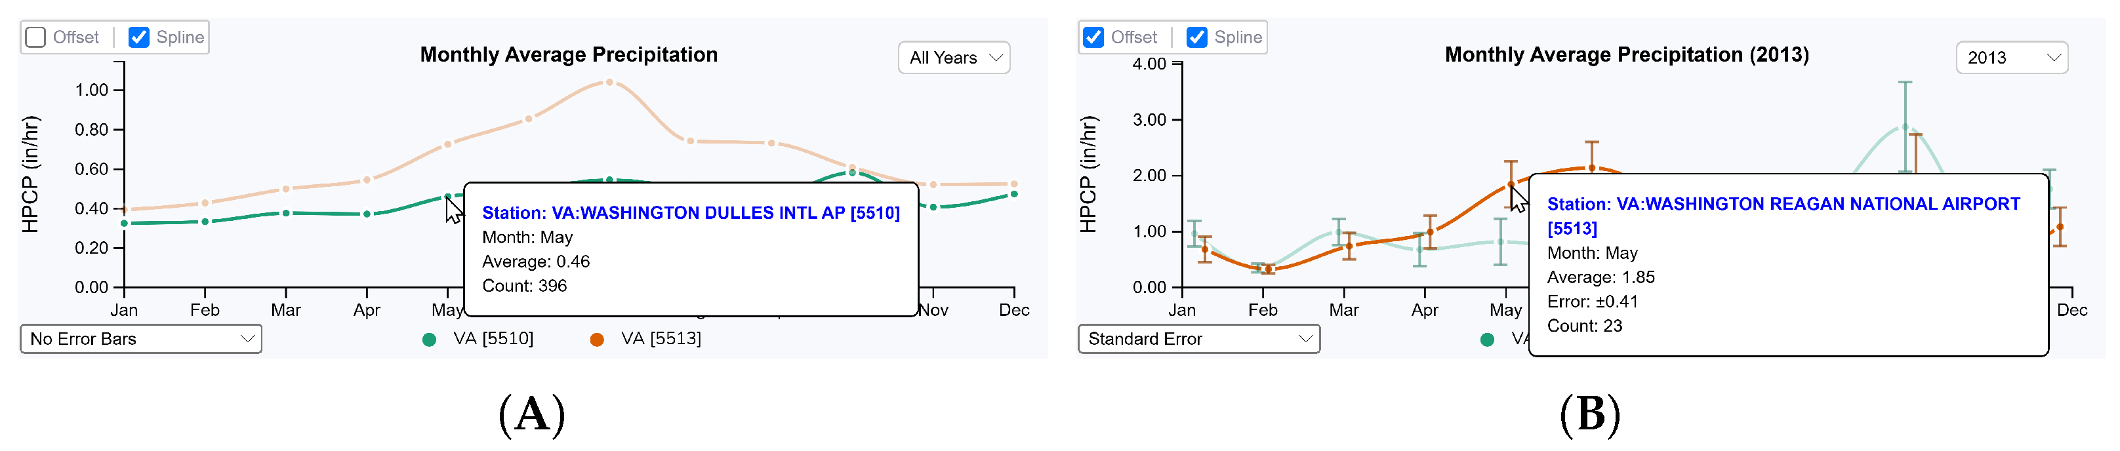
Task: Open the 2013 year dropdown
Action: click(x=2011, y=58)
